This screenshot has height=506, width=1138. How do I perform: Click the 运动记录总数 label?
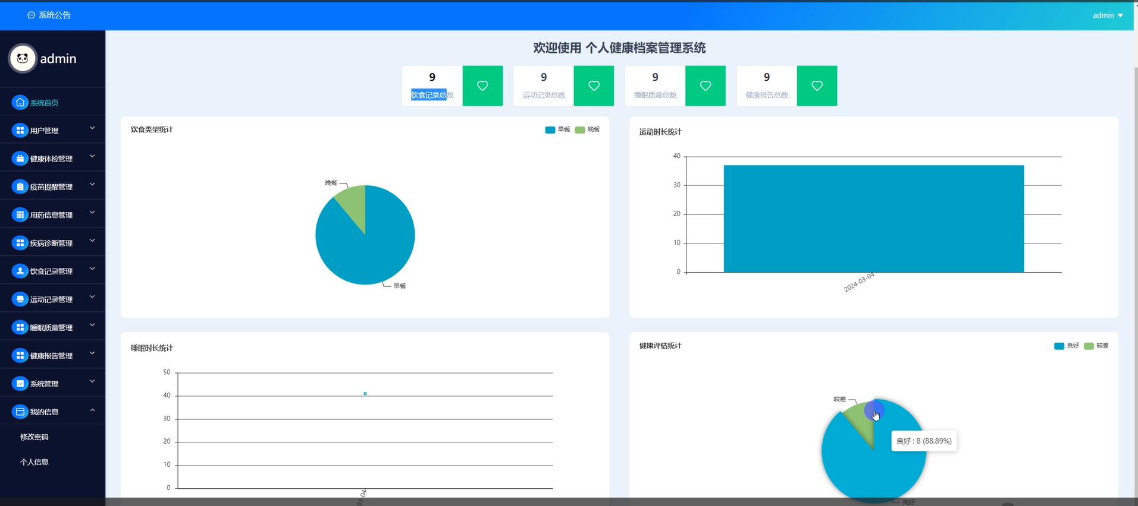pos(544,95)
